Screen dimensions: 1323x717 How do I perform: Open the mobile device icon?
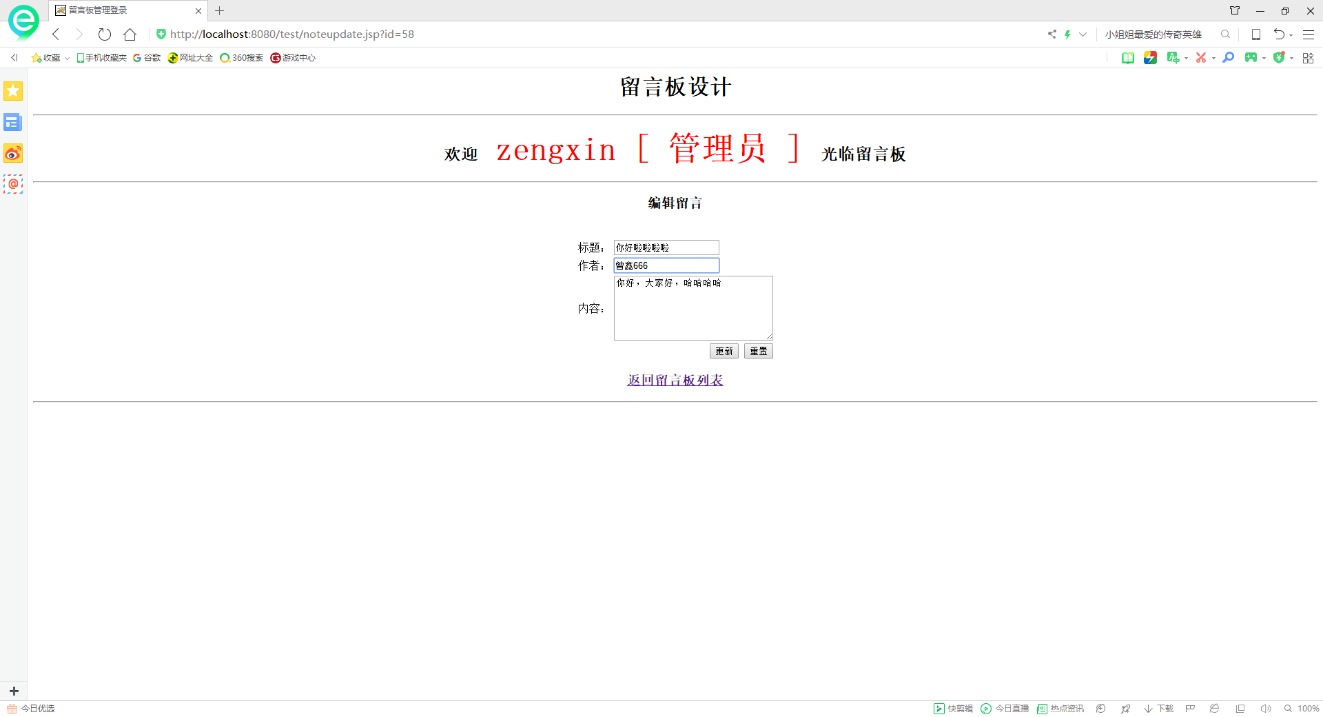[1256, 34]
